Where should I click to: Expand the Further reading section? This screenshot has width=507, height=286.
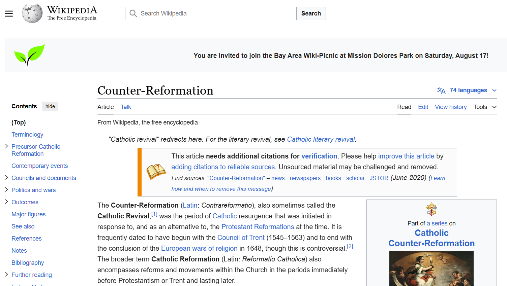[x=6, y=274]
